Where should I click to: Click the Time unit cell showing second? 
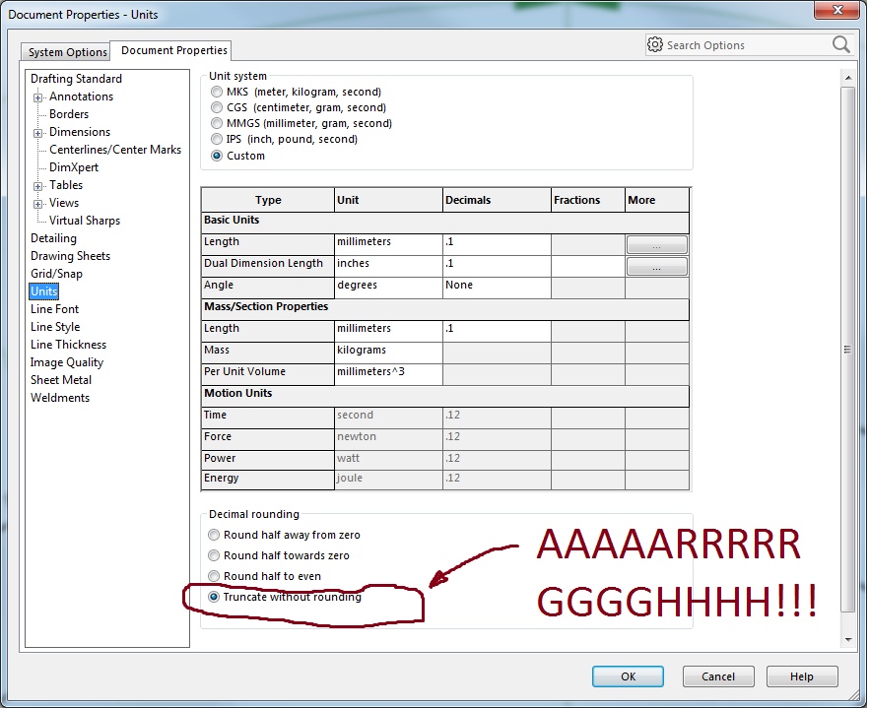click(x=388, y=418)
